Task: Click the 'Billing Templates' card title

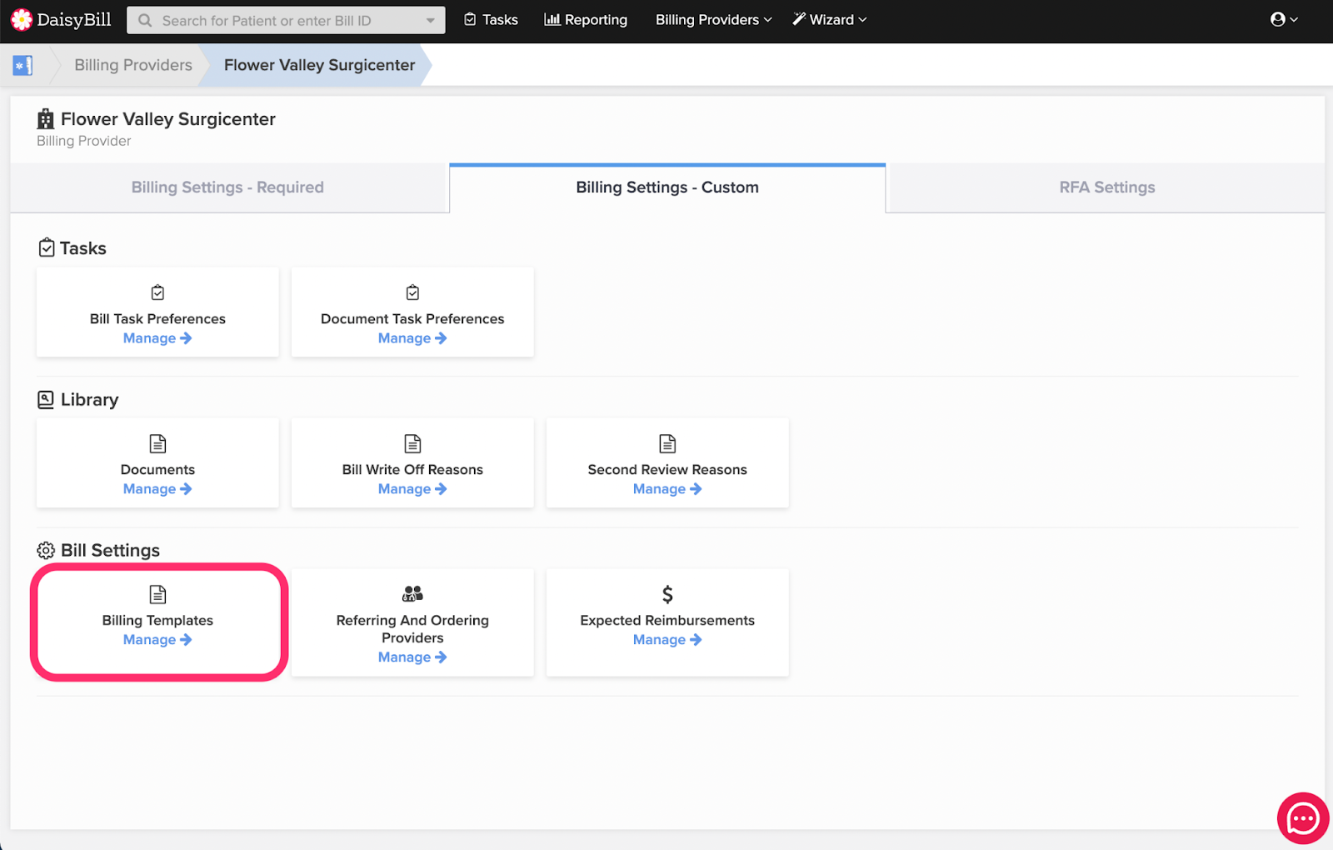Action: [x=157, y=620]
